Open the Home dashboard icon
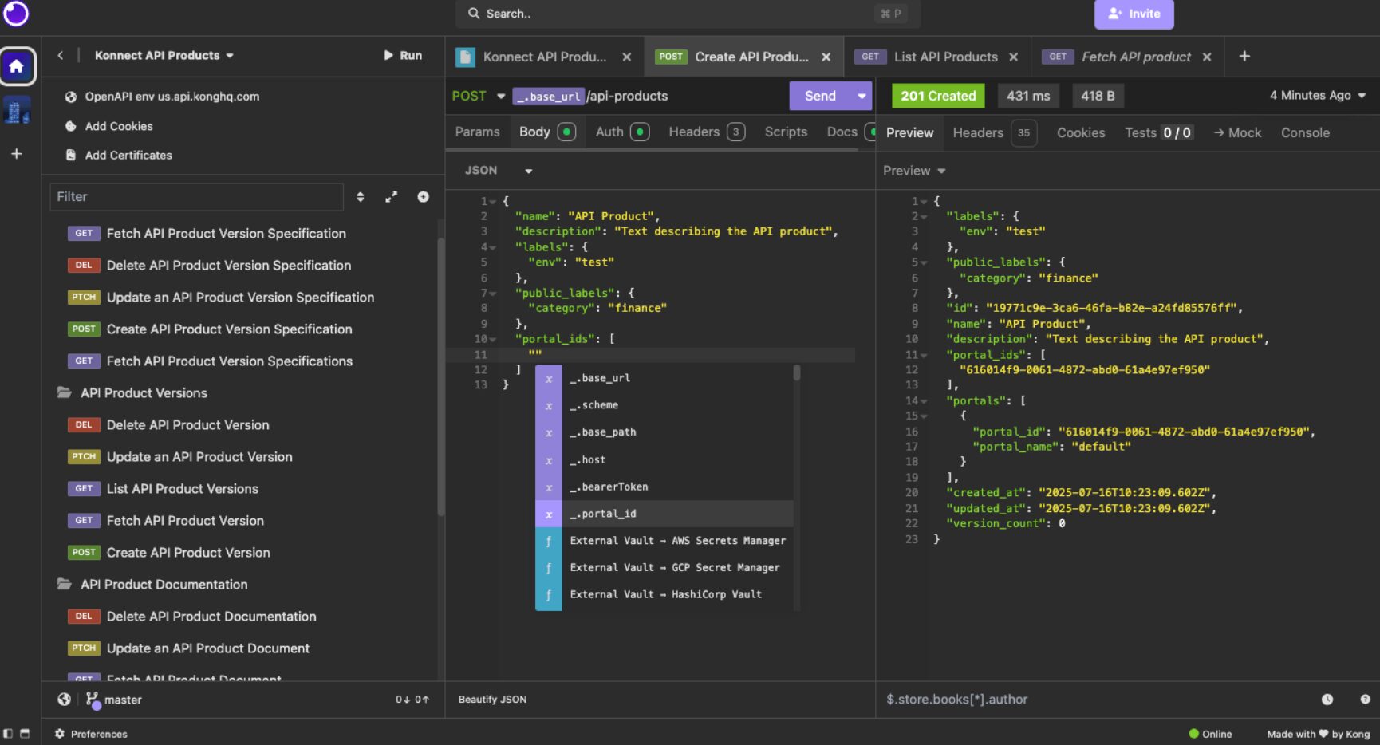This screenshot has width=1380, height=745. 17,66
